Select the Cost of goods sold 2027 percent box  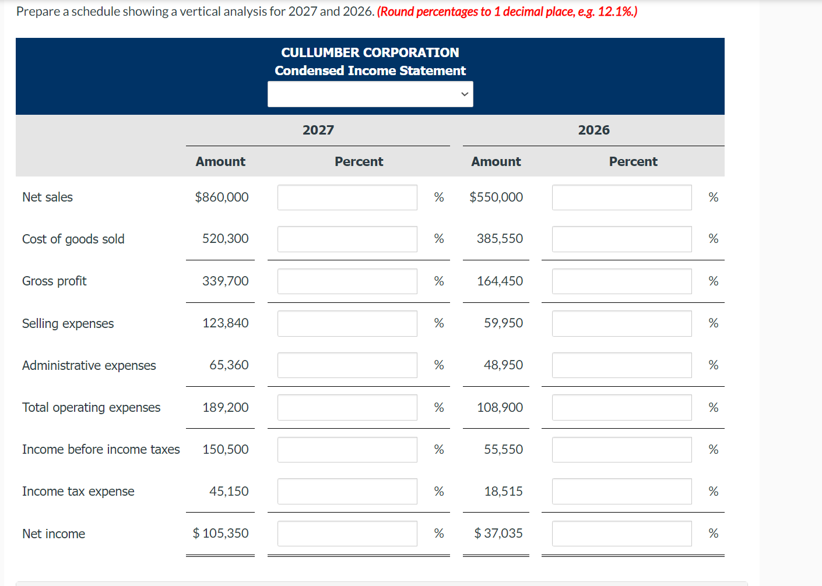click(x=347, y=239)
